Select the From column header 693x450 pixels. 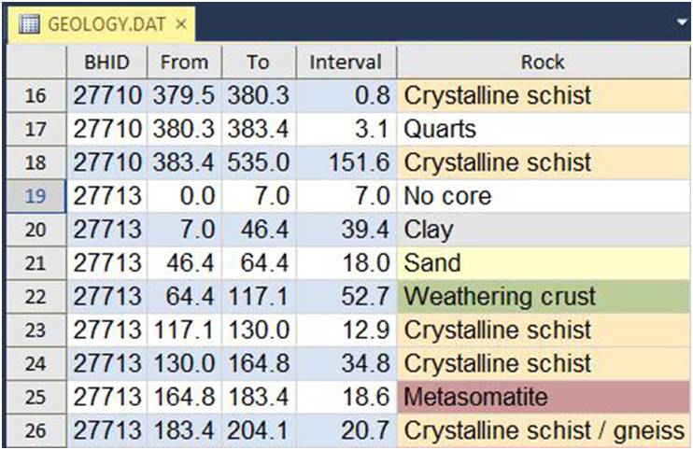pyautogui.click(x=184, y=62)
